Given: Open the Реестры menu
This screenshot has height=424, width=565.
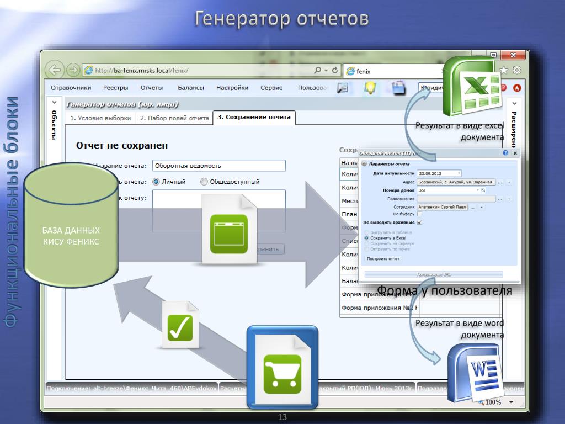Looking at the screenshot, I should [116, 88].
